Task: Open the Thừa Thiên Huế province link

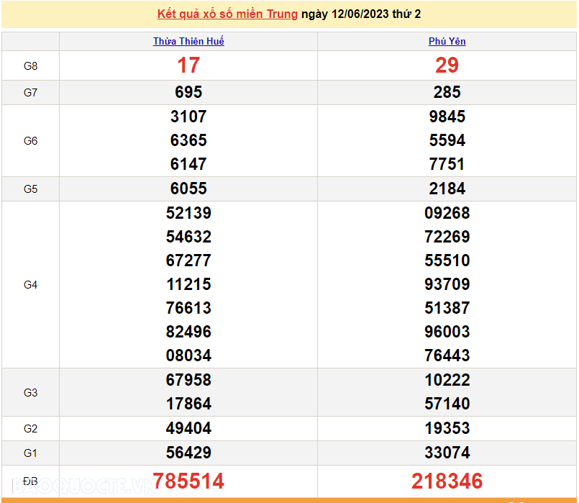Action: (188, 41)
